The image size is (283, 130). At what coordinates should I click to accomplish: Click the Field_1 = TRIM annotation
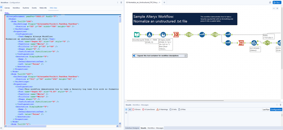[152, 41]
